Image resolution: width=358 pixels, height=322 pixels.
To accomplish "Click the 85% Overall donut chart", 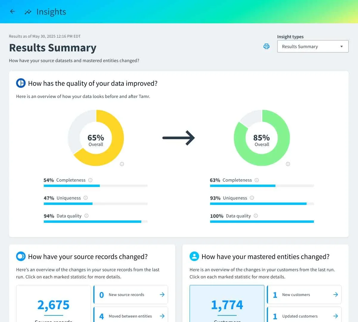I will tap(262, 138).
